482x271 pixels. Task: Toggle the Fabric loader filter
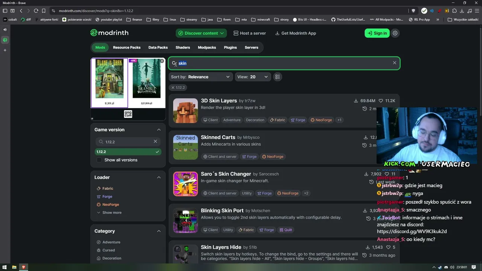click(x=105, y=188)
